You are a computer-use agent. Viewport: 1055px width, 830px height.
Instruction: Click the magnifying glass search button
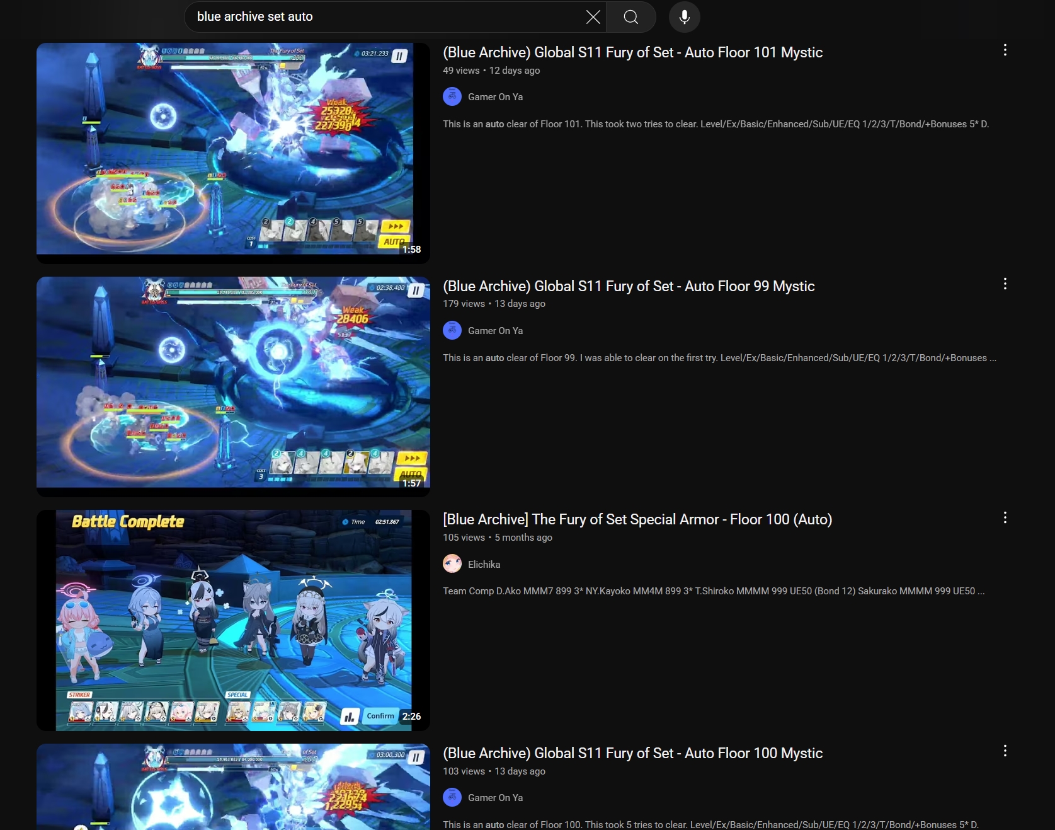click(x=631, y=17)
